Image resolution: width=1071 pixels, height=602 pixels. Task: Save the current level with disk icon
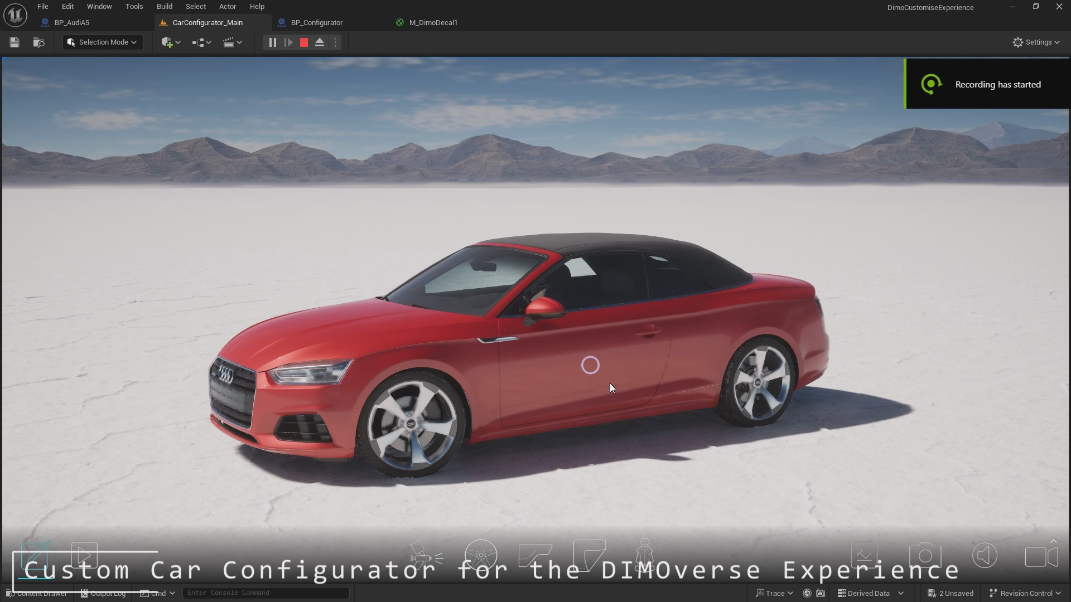[15, 42]
